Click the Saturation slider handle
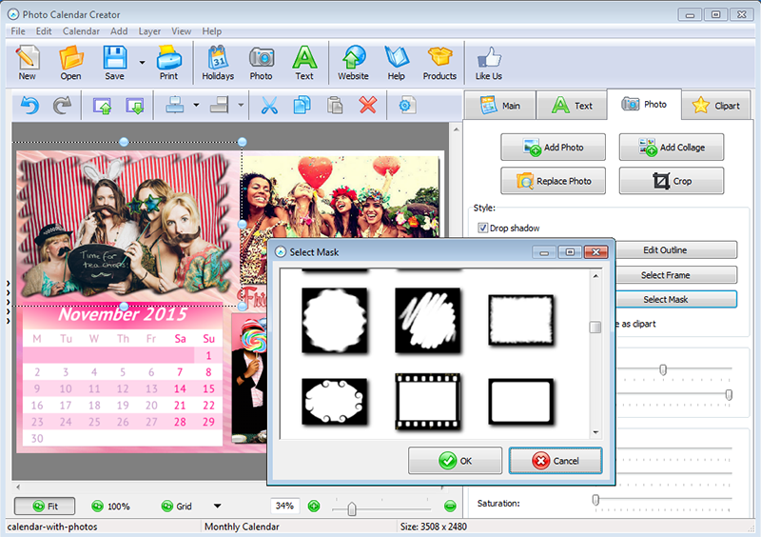761x537 pixels. tap(595, 500)
